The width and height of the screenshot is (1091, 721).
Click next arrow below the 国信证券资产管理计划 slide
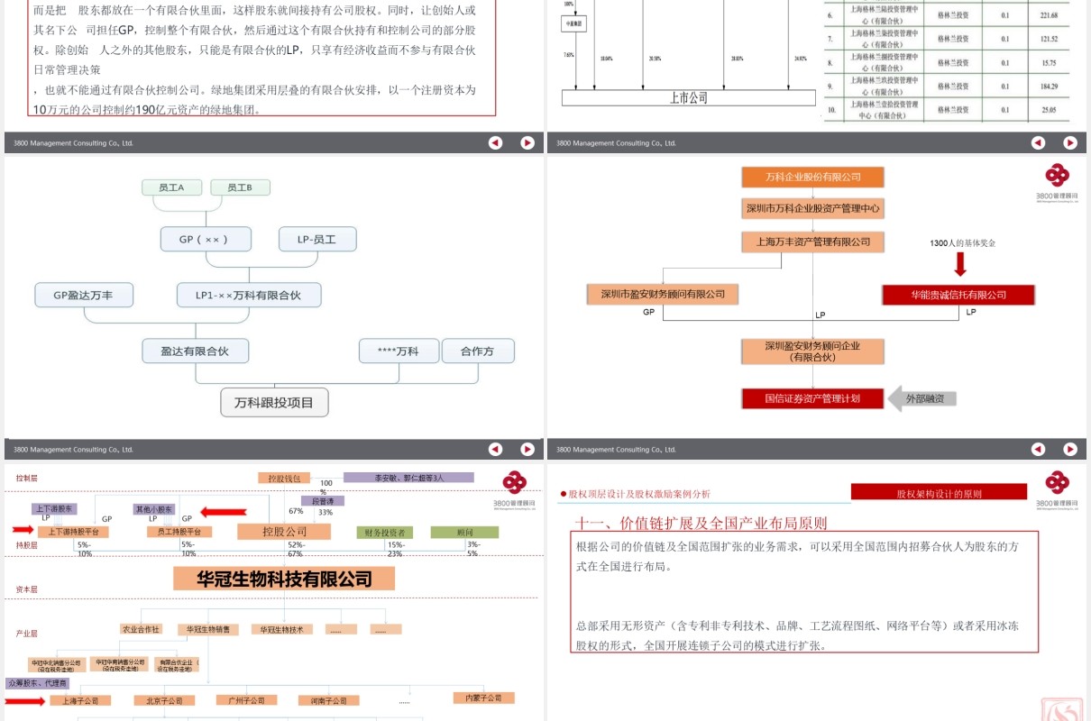(1070, 449)
